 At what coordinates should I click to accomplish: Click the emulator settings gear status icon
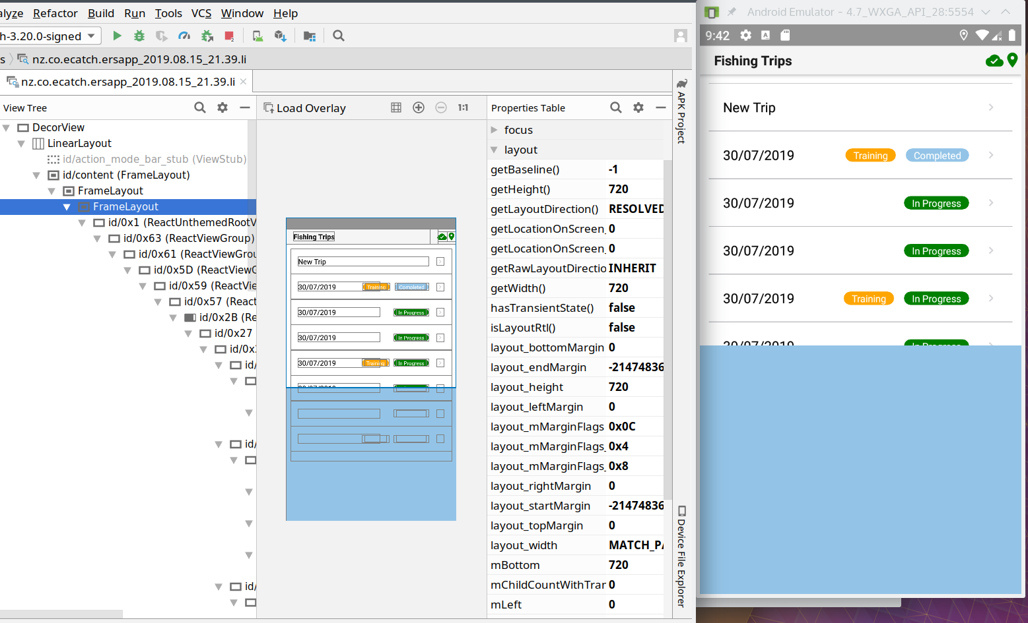point(746,35)
